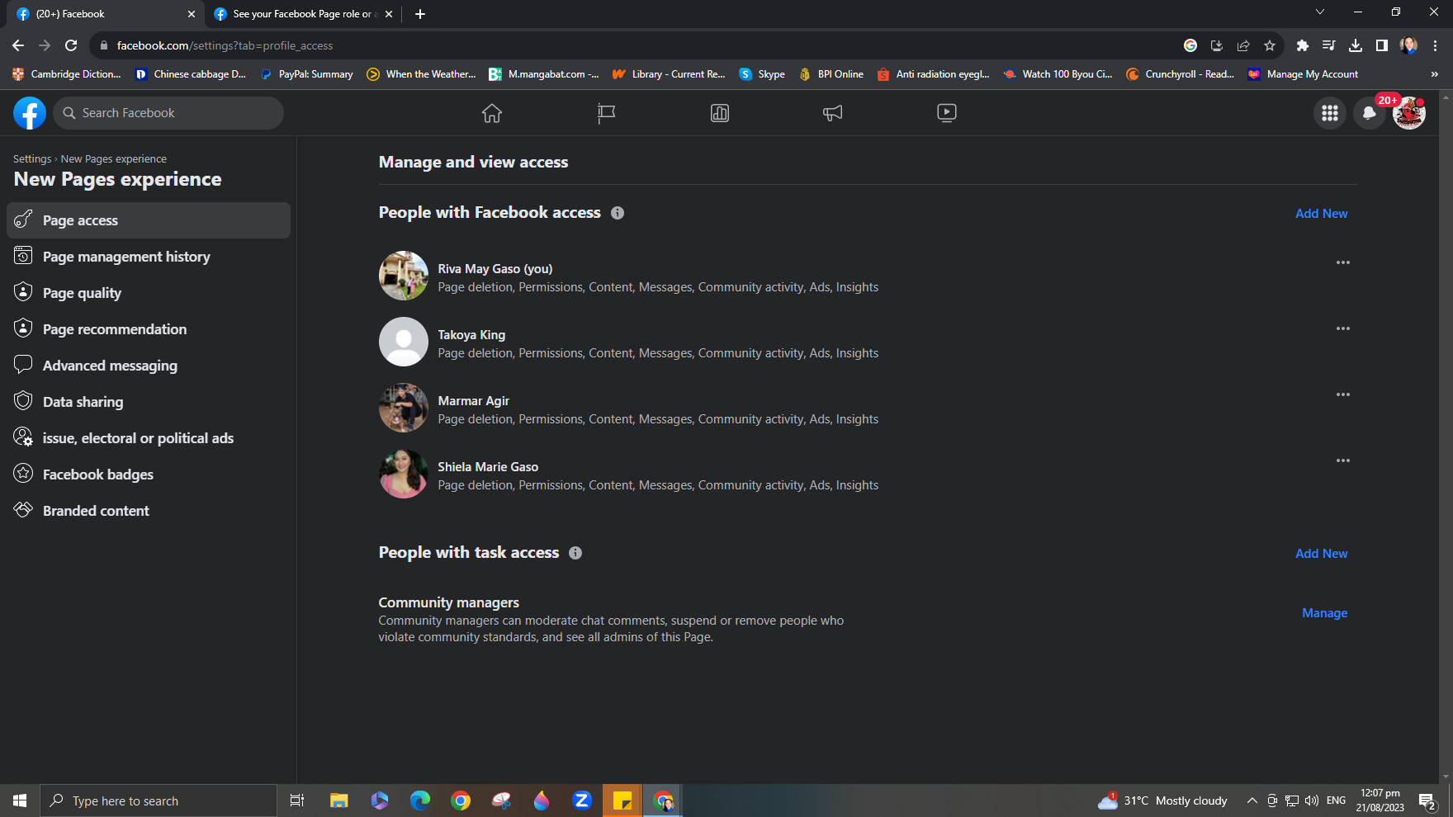This screenshot has width=1453, height=817.
Task: Share this page from address bar
Action: point(1243,45)
